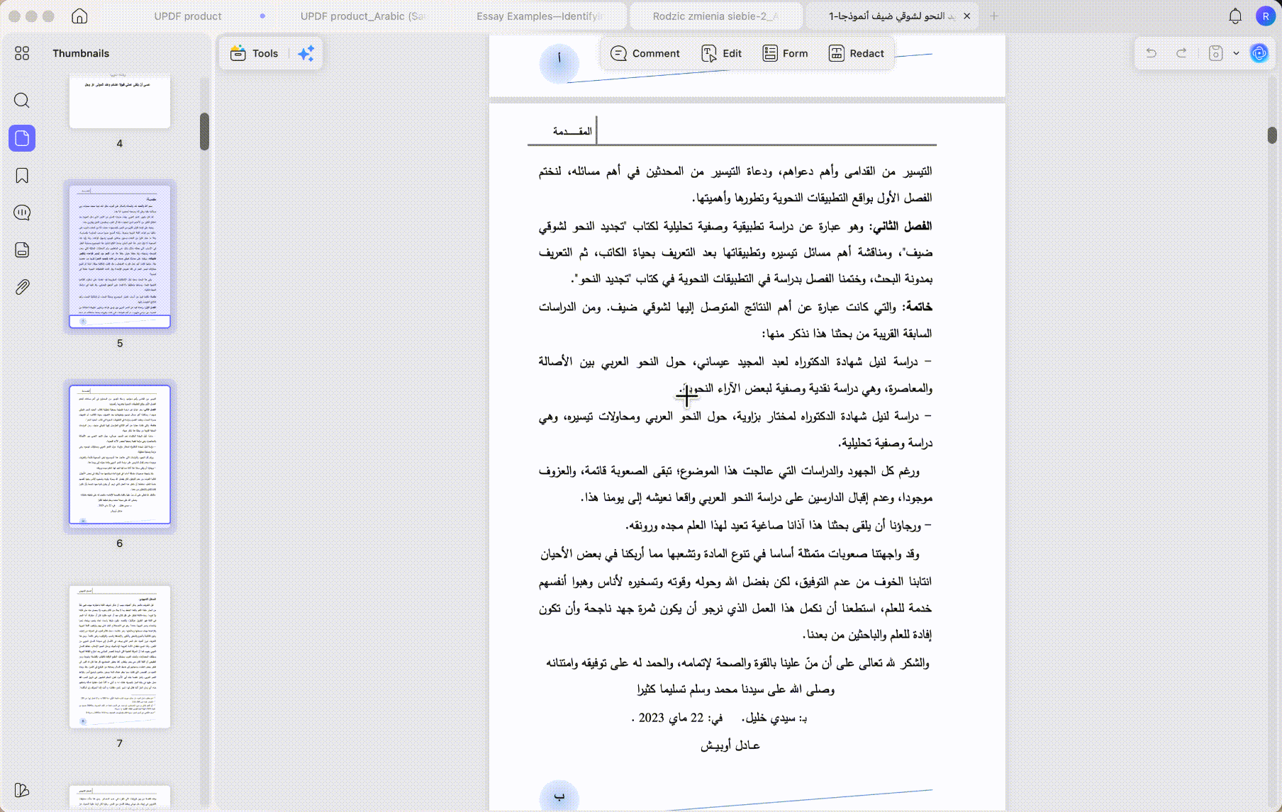Open the UPDF cloud swirl icon
This screenshot has width=1282, height=812.
point(1259,53)
